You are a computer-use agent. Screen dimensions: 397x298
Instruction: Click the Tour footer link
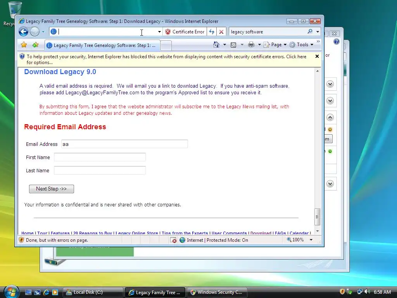coord(42,233)
